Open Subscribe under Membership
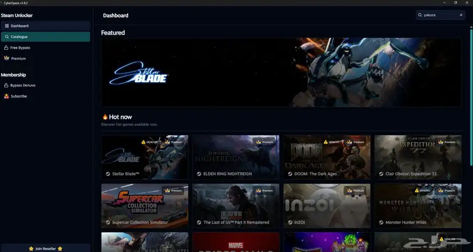This screenshot has width=473, height=252. [46, 96]
